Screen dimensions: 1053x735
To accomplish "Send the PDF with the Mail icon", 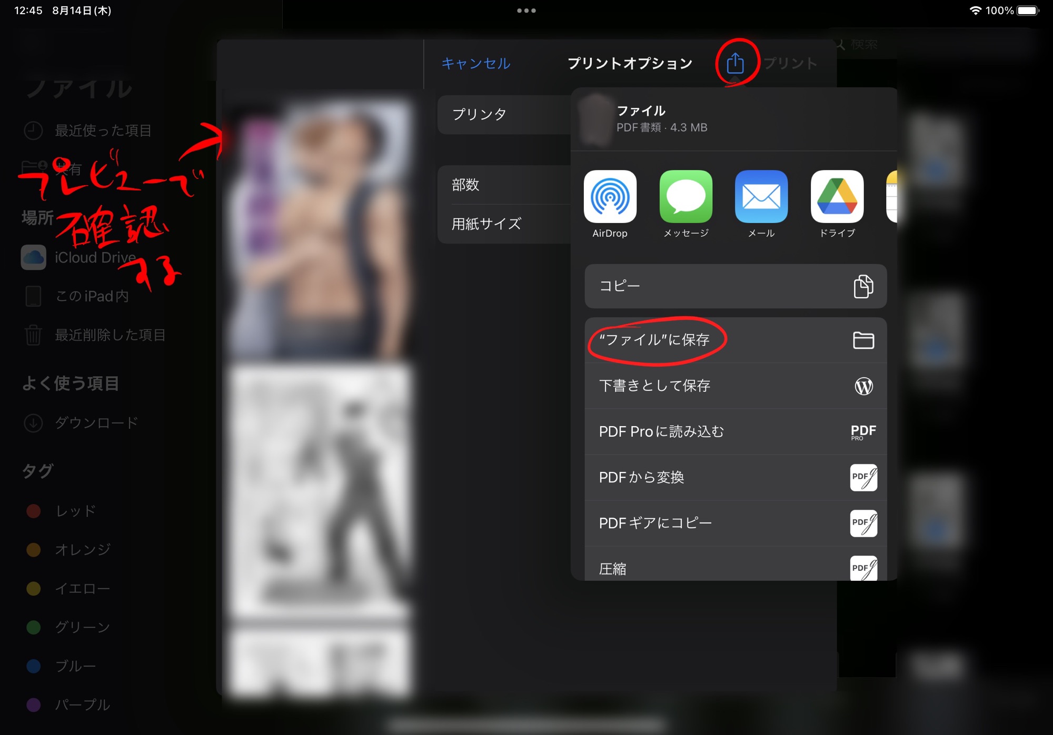I will pyautogui.click(x=761, y=197).
